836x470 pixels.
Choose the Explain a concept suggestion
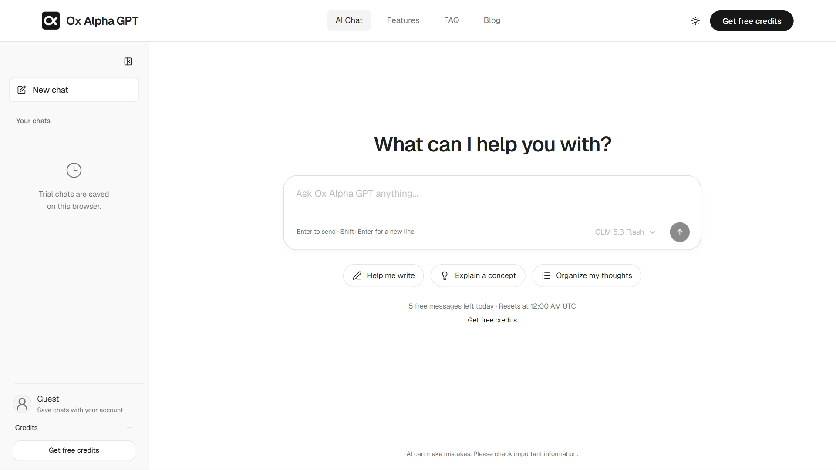[x=478, y=275]
